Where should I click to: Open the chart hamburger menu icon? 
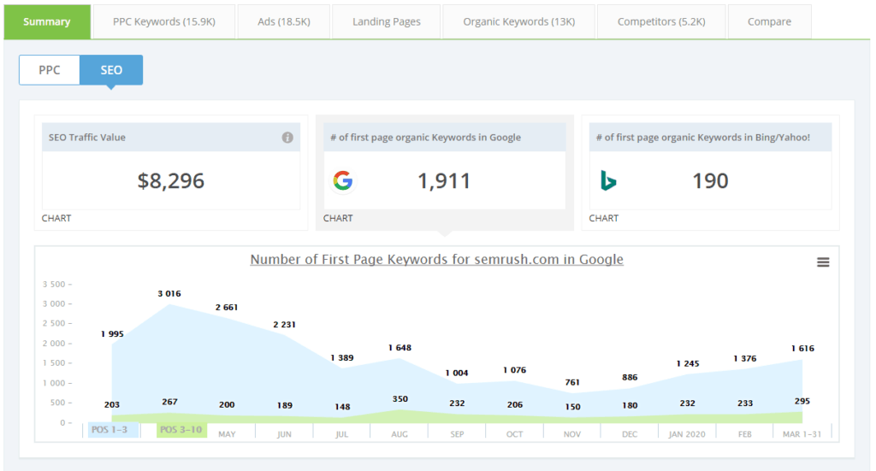[823, 262]
